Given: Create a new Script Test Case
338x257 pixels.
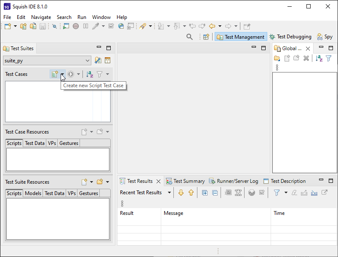Looking at the screenshot, I should [54, 74].
